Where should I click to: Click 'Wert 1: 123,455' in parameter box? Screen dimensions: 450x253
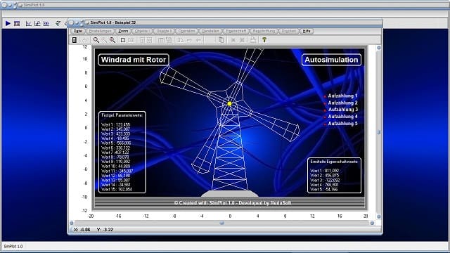115,125
